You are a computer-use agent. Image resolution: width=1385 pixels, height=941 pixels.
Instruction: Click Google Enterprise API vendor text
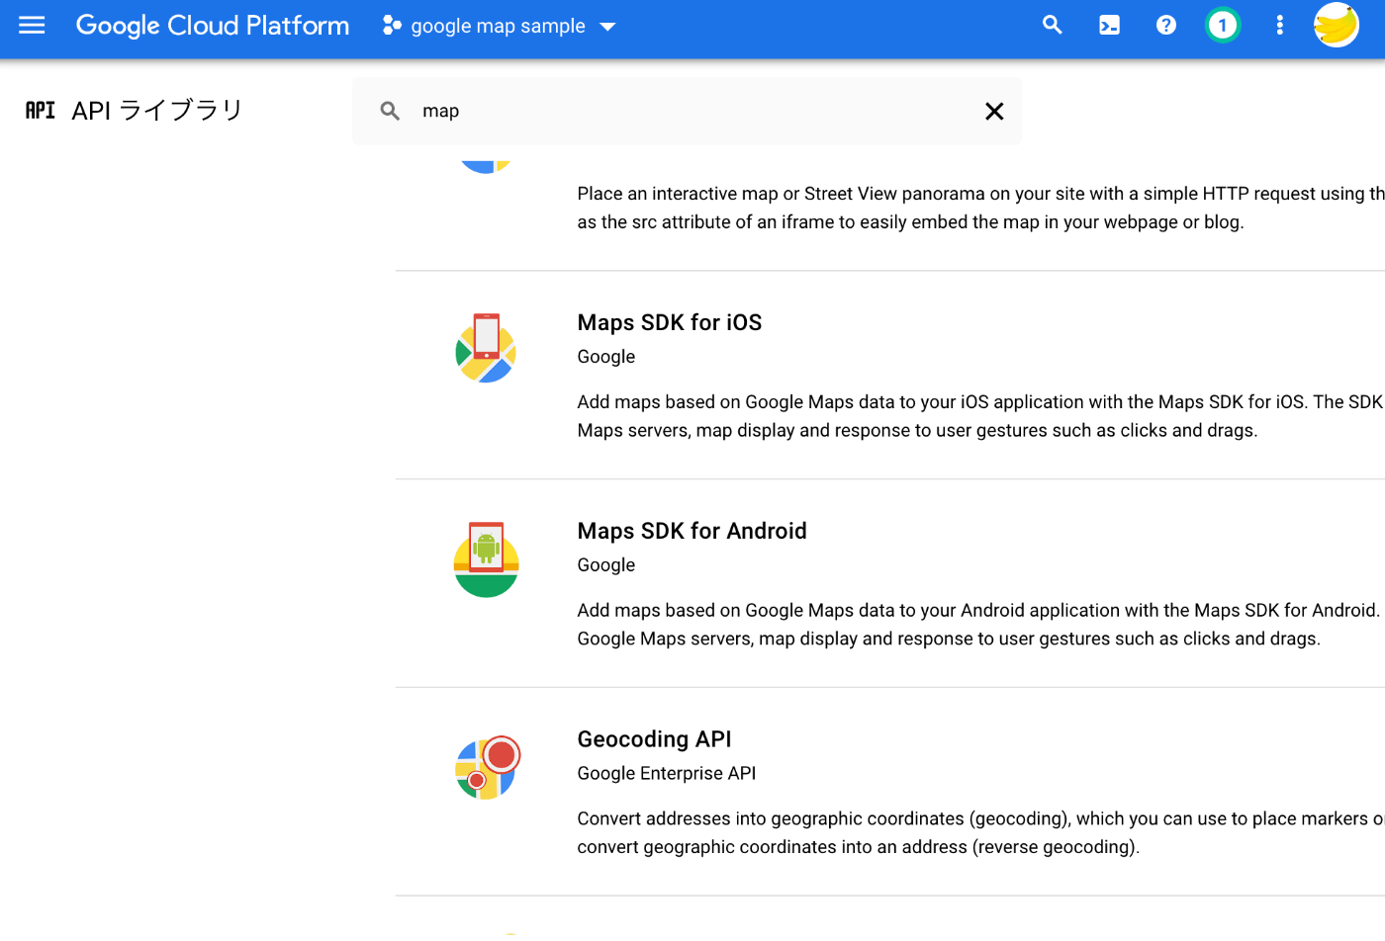(x=667, y=774)
